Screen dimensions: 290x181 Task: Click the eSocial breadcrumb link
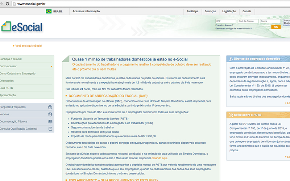pyautogui.click(x=38, y=46)
